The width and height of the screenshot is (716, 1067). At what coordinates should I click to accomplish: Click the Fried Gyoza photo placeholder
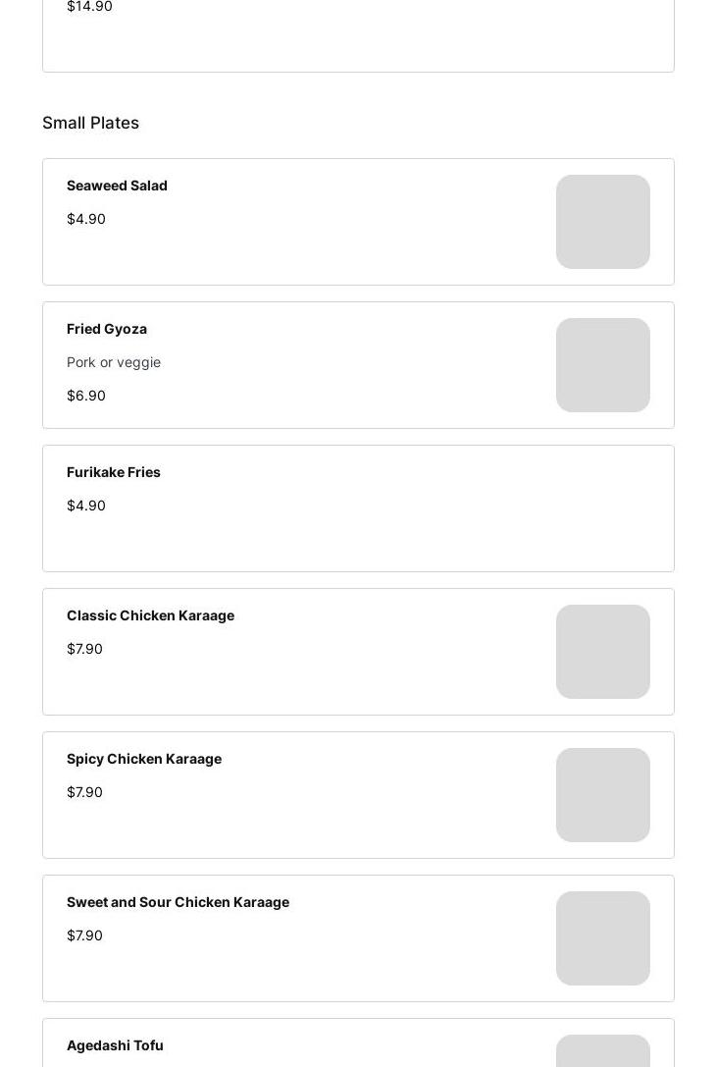pyautogui.click(x=602, y=365)
